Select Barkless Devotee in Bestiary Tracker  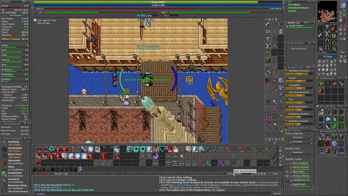point(299,72)
